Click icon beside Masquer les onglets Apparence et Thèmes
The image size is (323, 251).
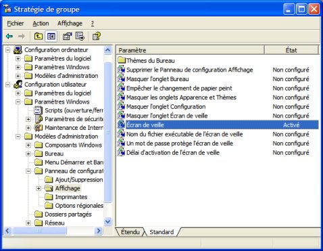click(x=122, y=97)
